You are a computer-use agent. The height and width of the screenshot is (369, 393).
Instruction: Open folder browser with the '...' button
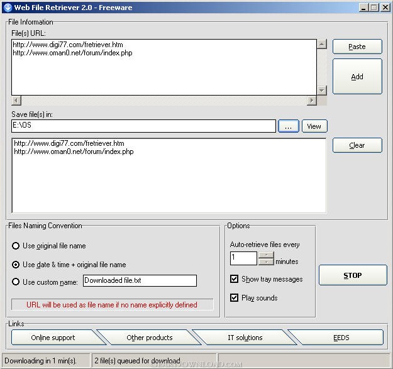[288, 126]
